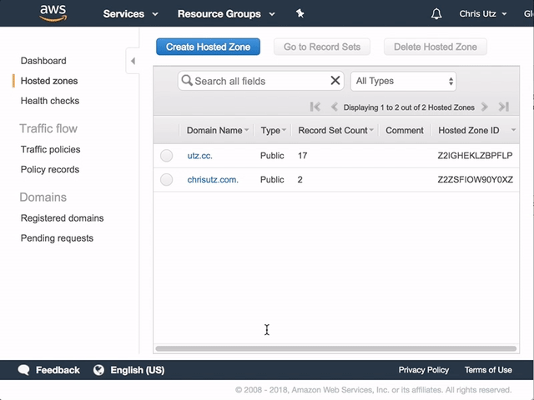Image resolution: width=534 pixels, height=400 pixels.
Task: Click zone ID Z2IGHEKLZBPFLP
Action: 475,156
